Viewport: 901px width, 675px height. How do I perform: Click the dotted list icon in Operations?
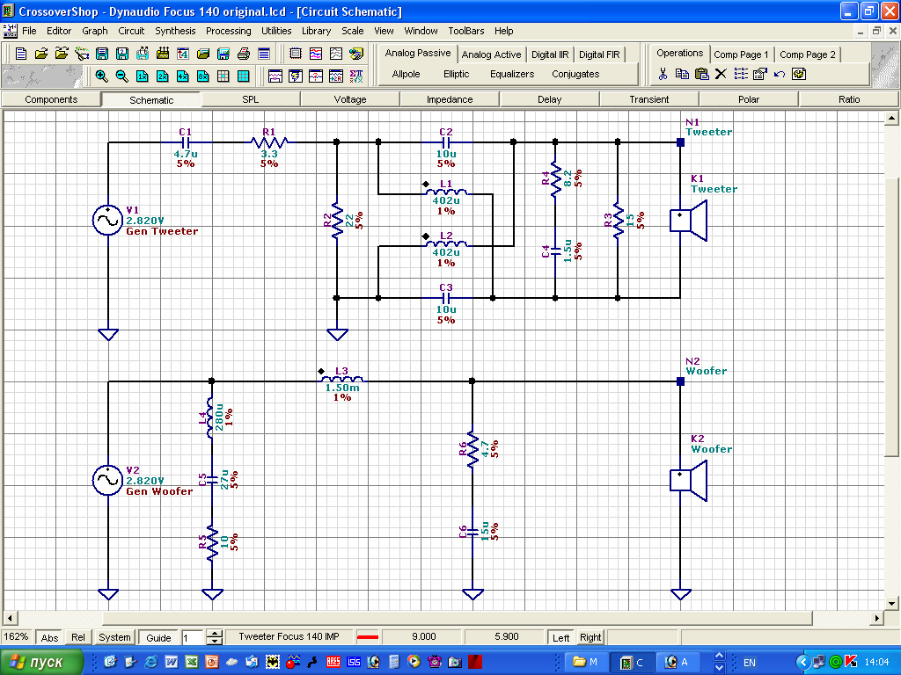tap(741, 74)
